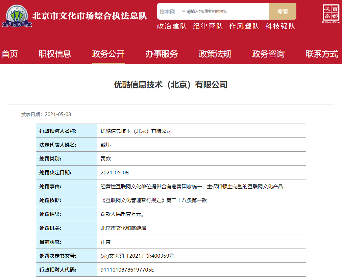This screenshot has height=279, width=342.
Task: Click the search text input field
Action: (x=226, y=12)
